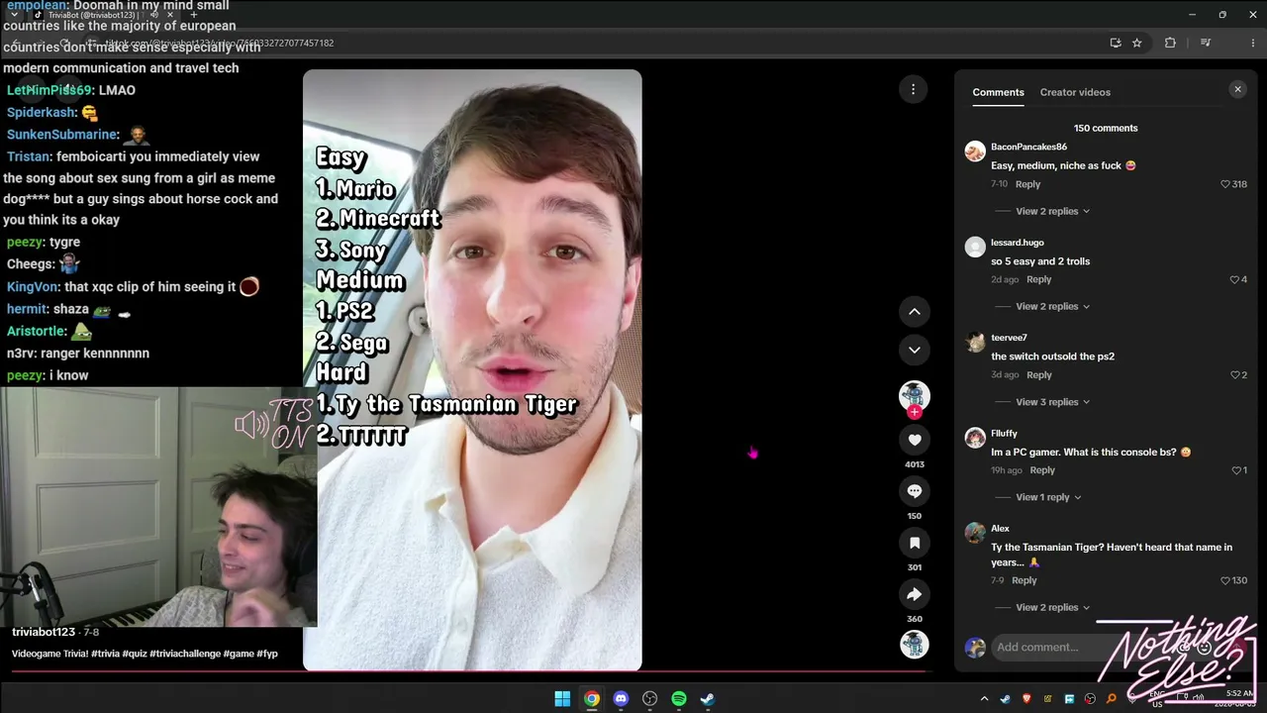The width and height of the screenshot is (1267, 713).
Task: Open the video's three-dot more options menu
Action: [x=913, y=89]
